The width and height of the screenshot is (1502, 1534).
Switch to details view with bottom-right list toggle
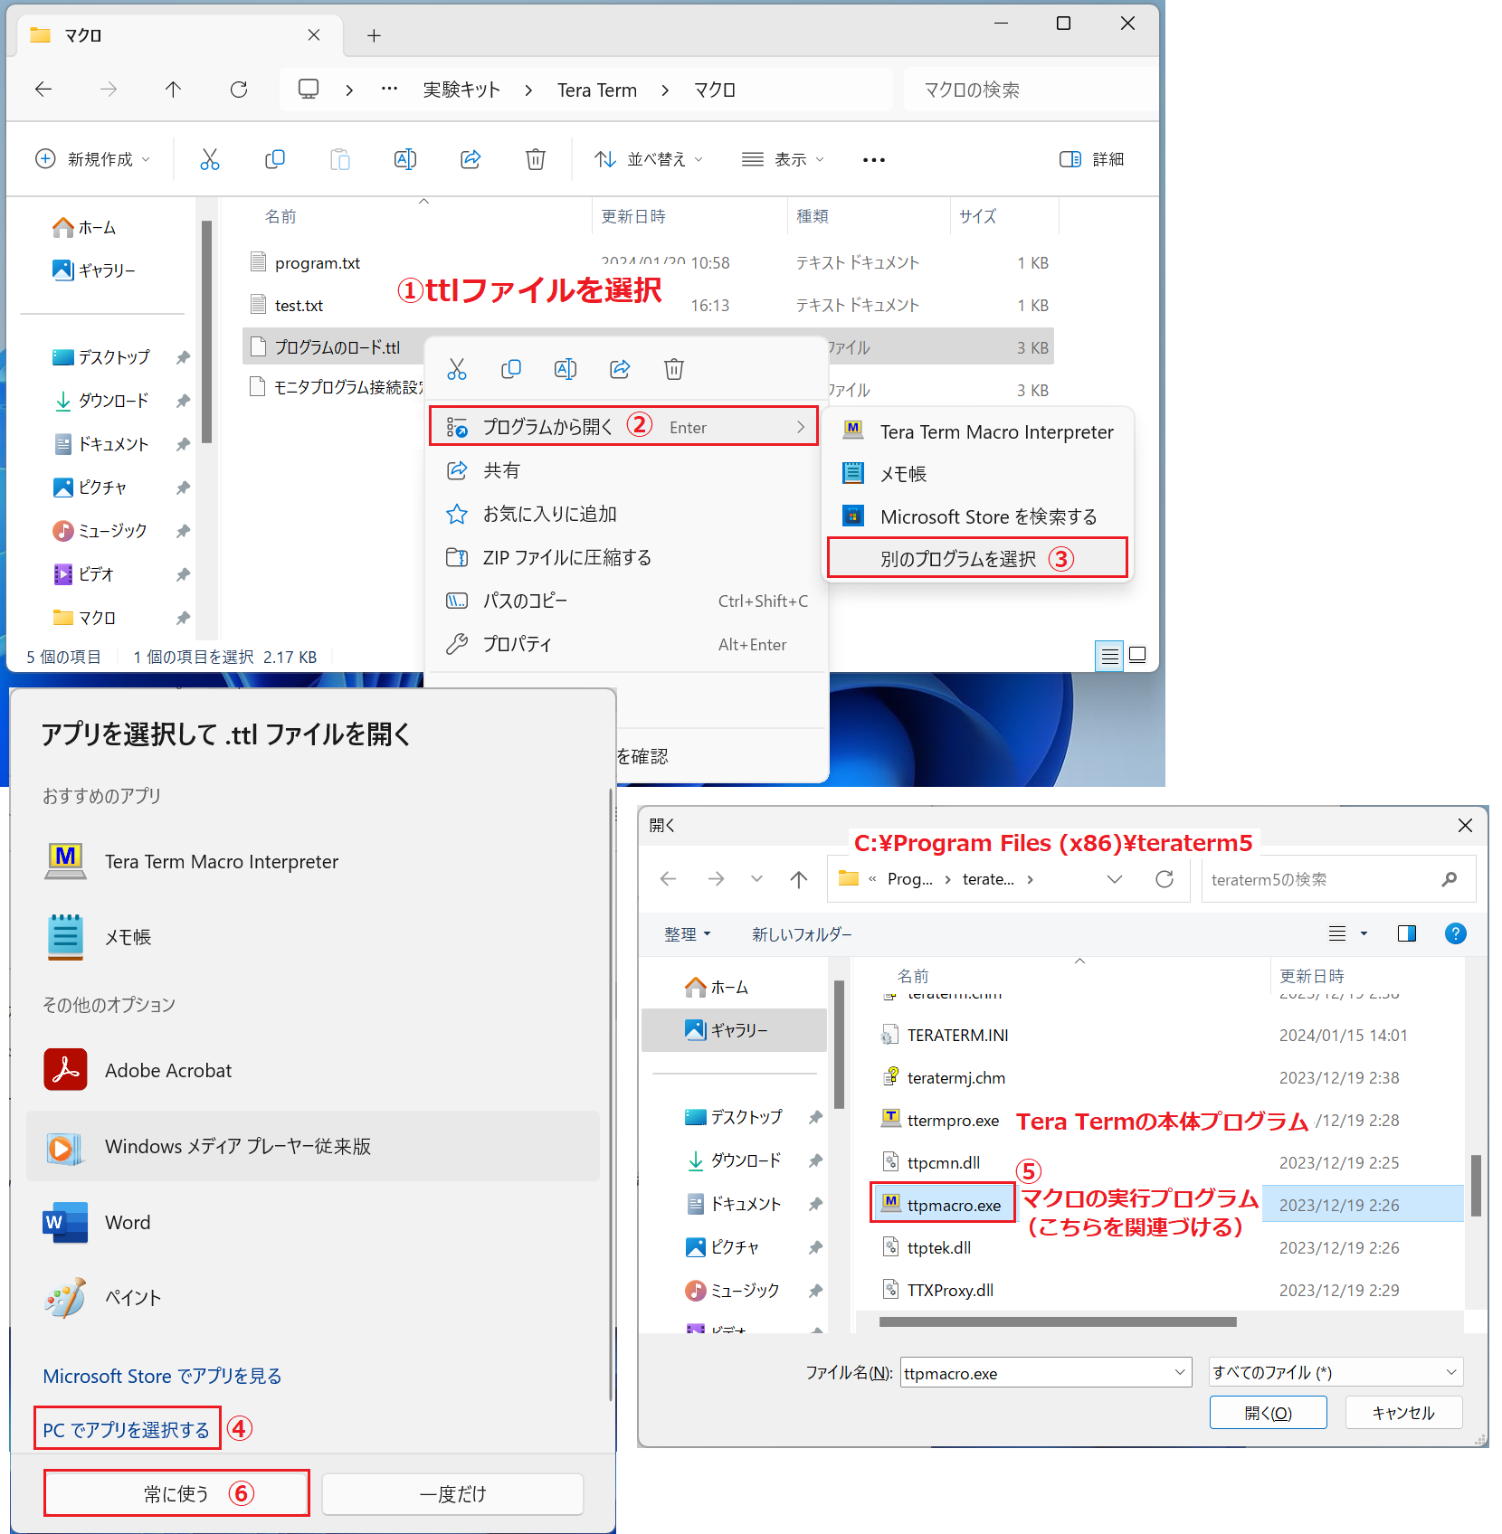(1108, 656)
